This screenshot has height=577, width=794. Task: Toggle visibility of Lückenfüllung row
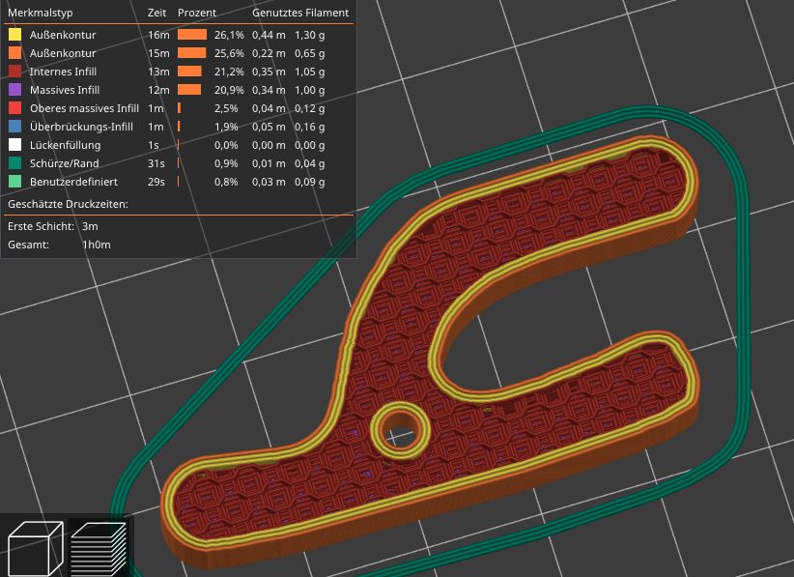click(180, 145)
